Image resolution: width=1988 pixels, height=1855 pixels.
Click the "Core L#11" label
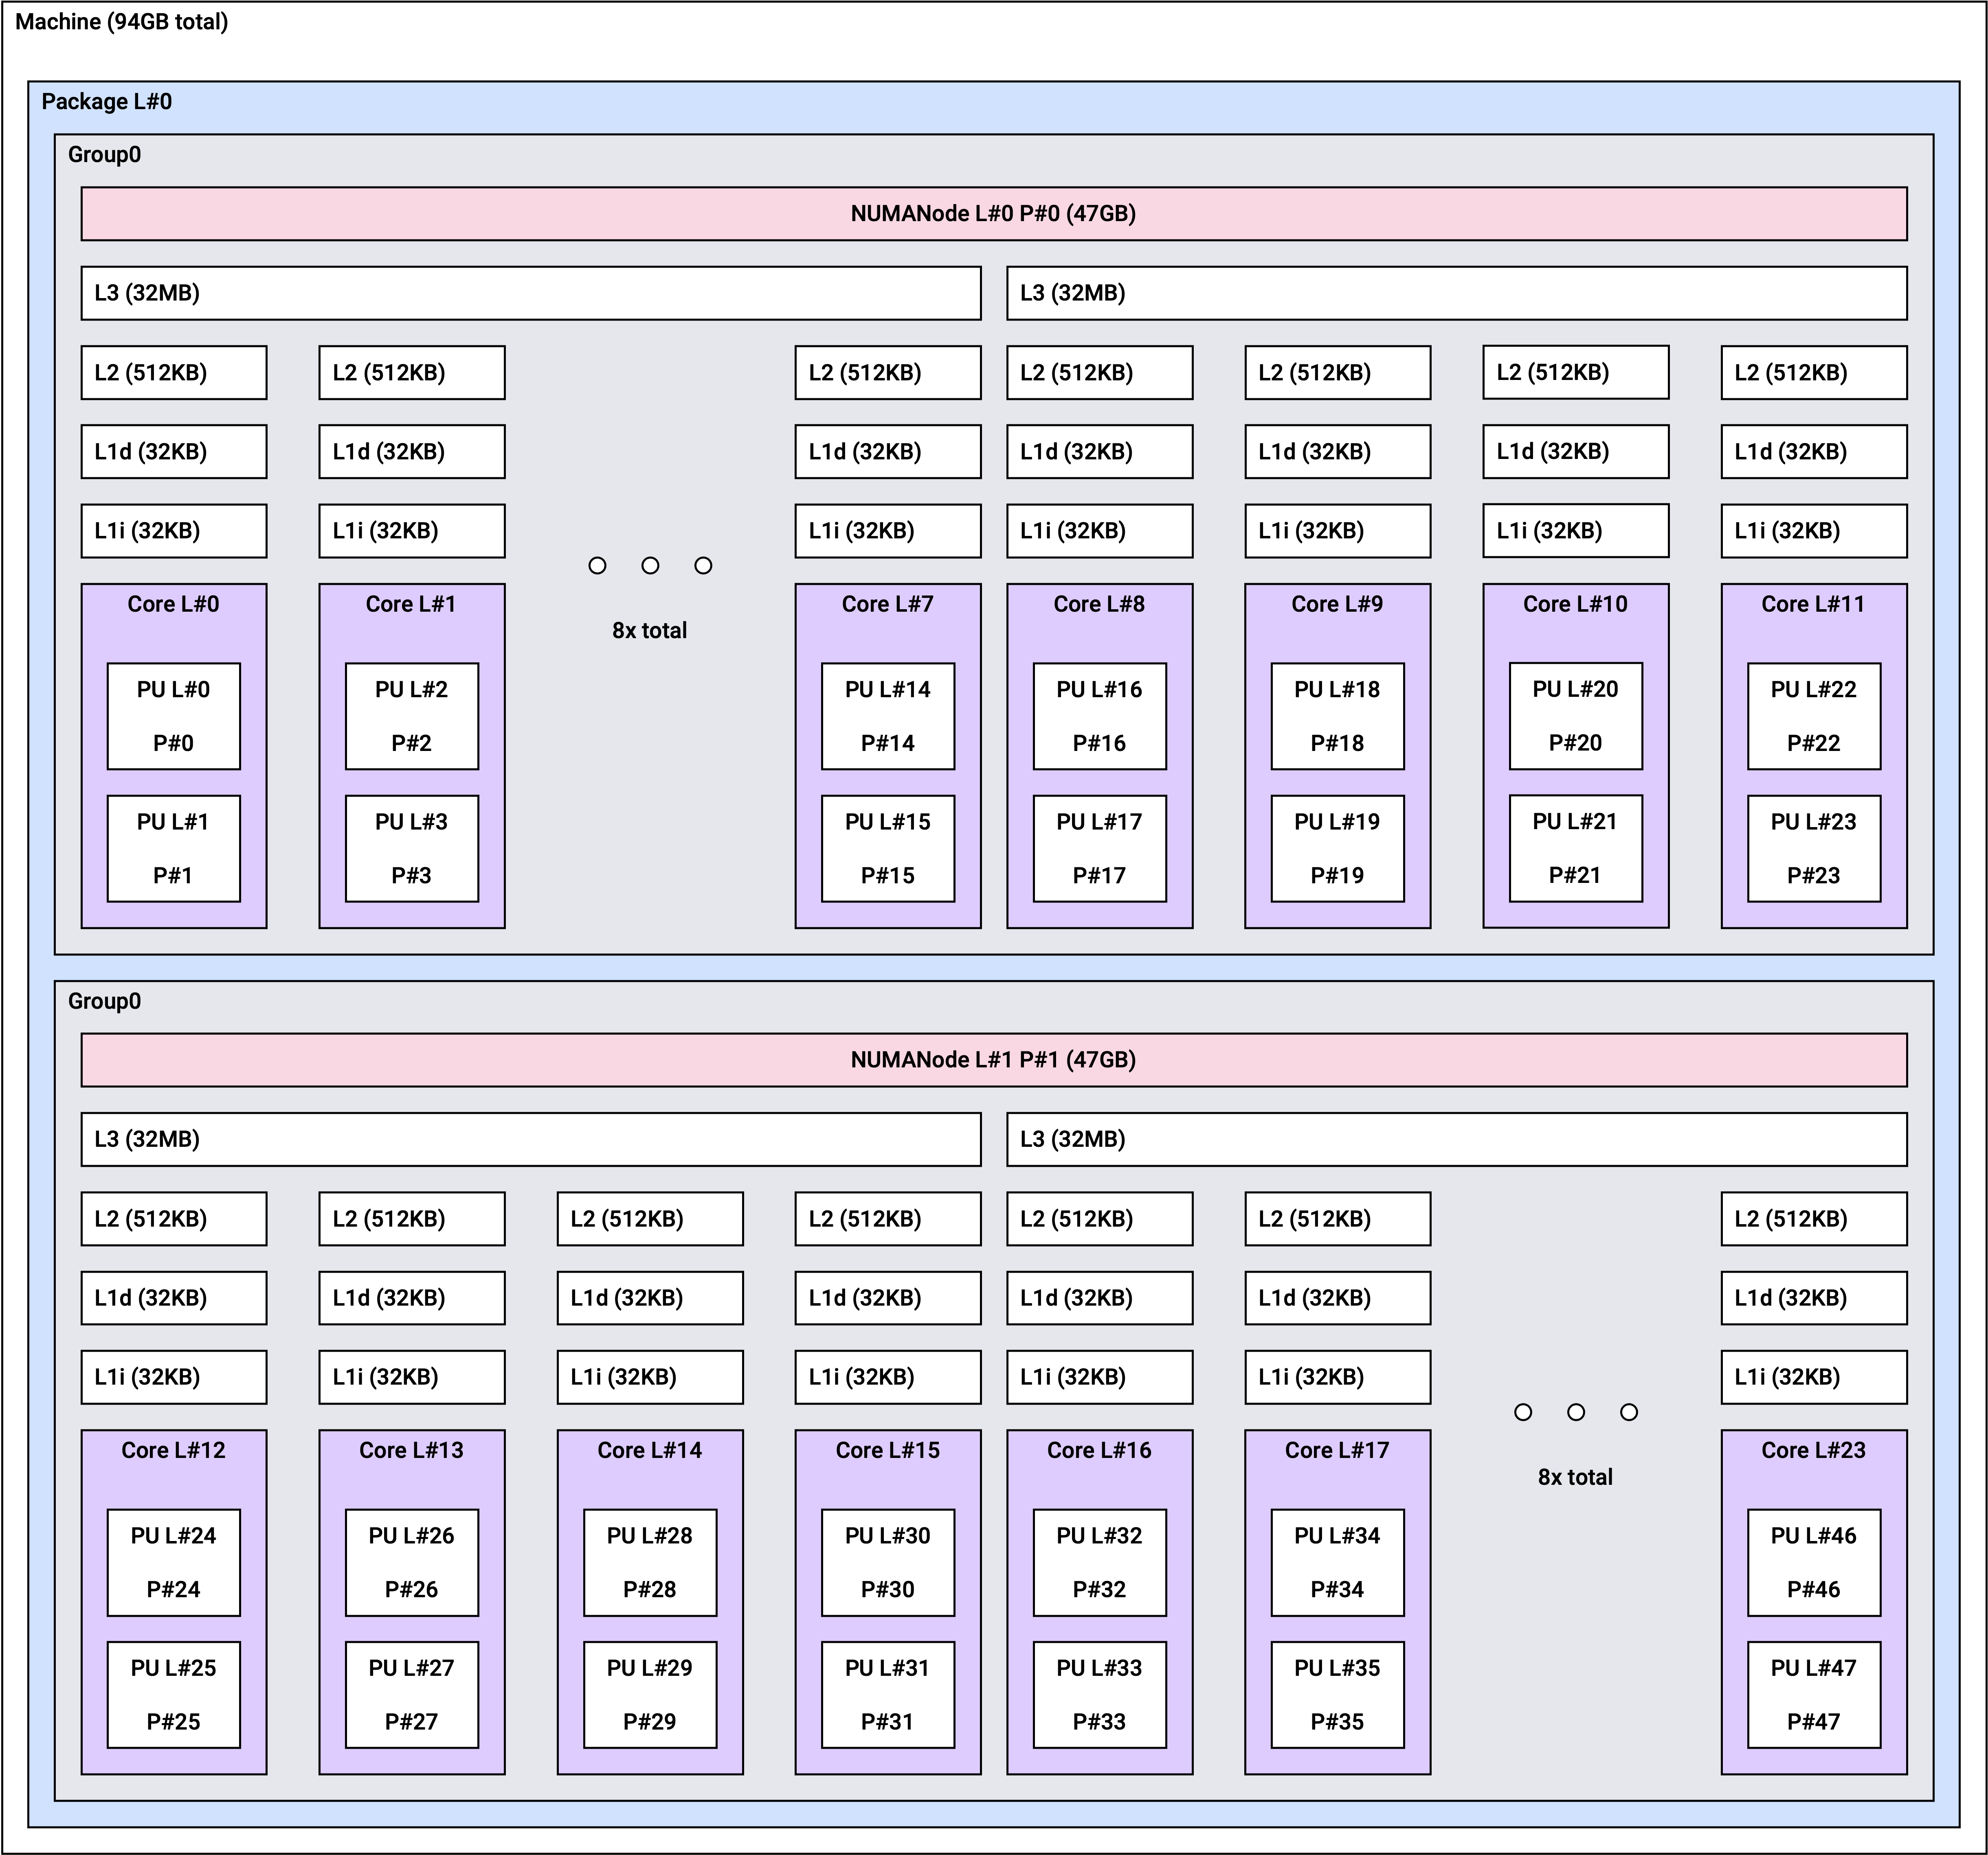click(1813, 604)
